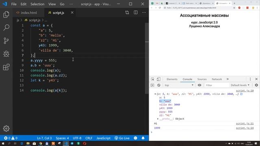Open a new Chrome tab
260x146 pixels.
click(234, 3)
